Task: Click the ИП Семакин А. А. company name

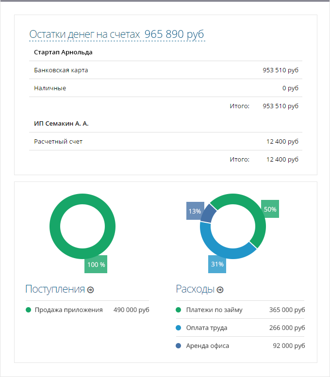Action: coord(61,124)
